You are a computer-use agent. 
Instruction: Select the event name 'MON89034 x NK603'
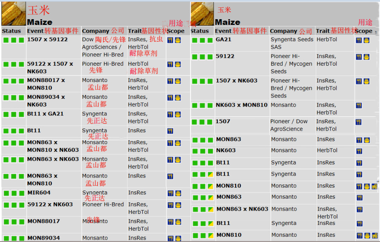click(x=46, y=100)
